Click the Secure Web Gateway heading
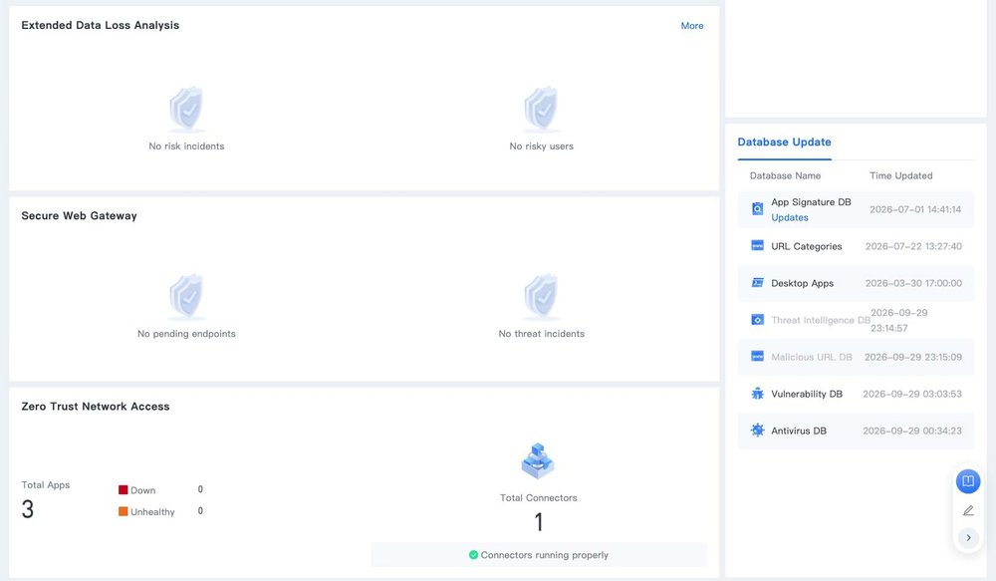The height and width of the screenshot is (581, 996). [80, 216]
